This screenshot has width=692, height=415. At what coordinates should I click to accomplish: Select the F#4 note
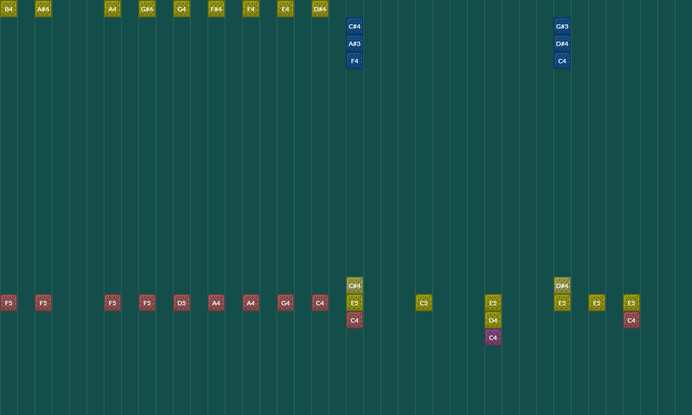click(216, 9)
